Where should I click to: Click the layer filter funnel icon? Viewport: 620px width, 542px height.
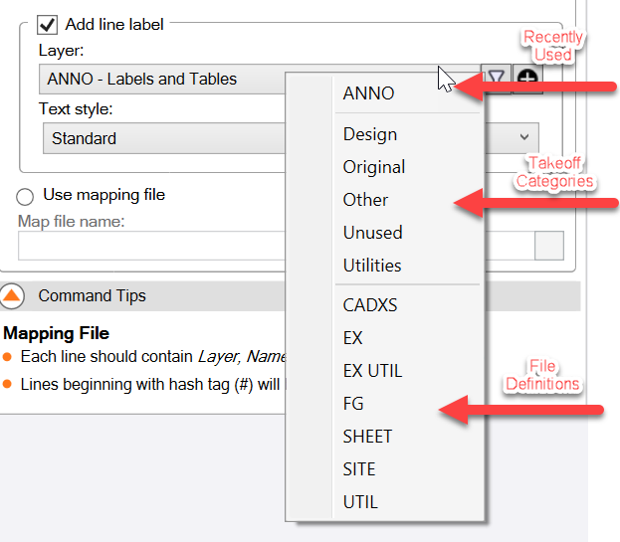[496, 79]
